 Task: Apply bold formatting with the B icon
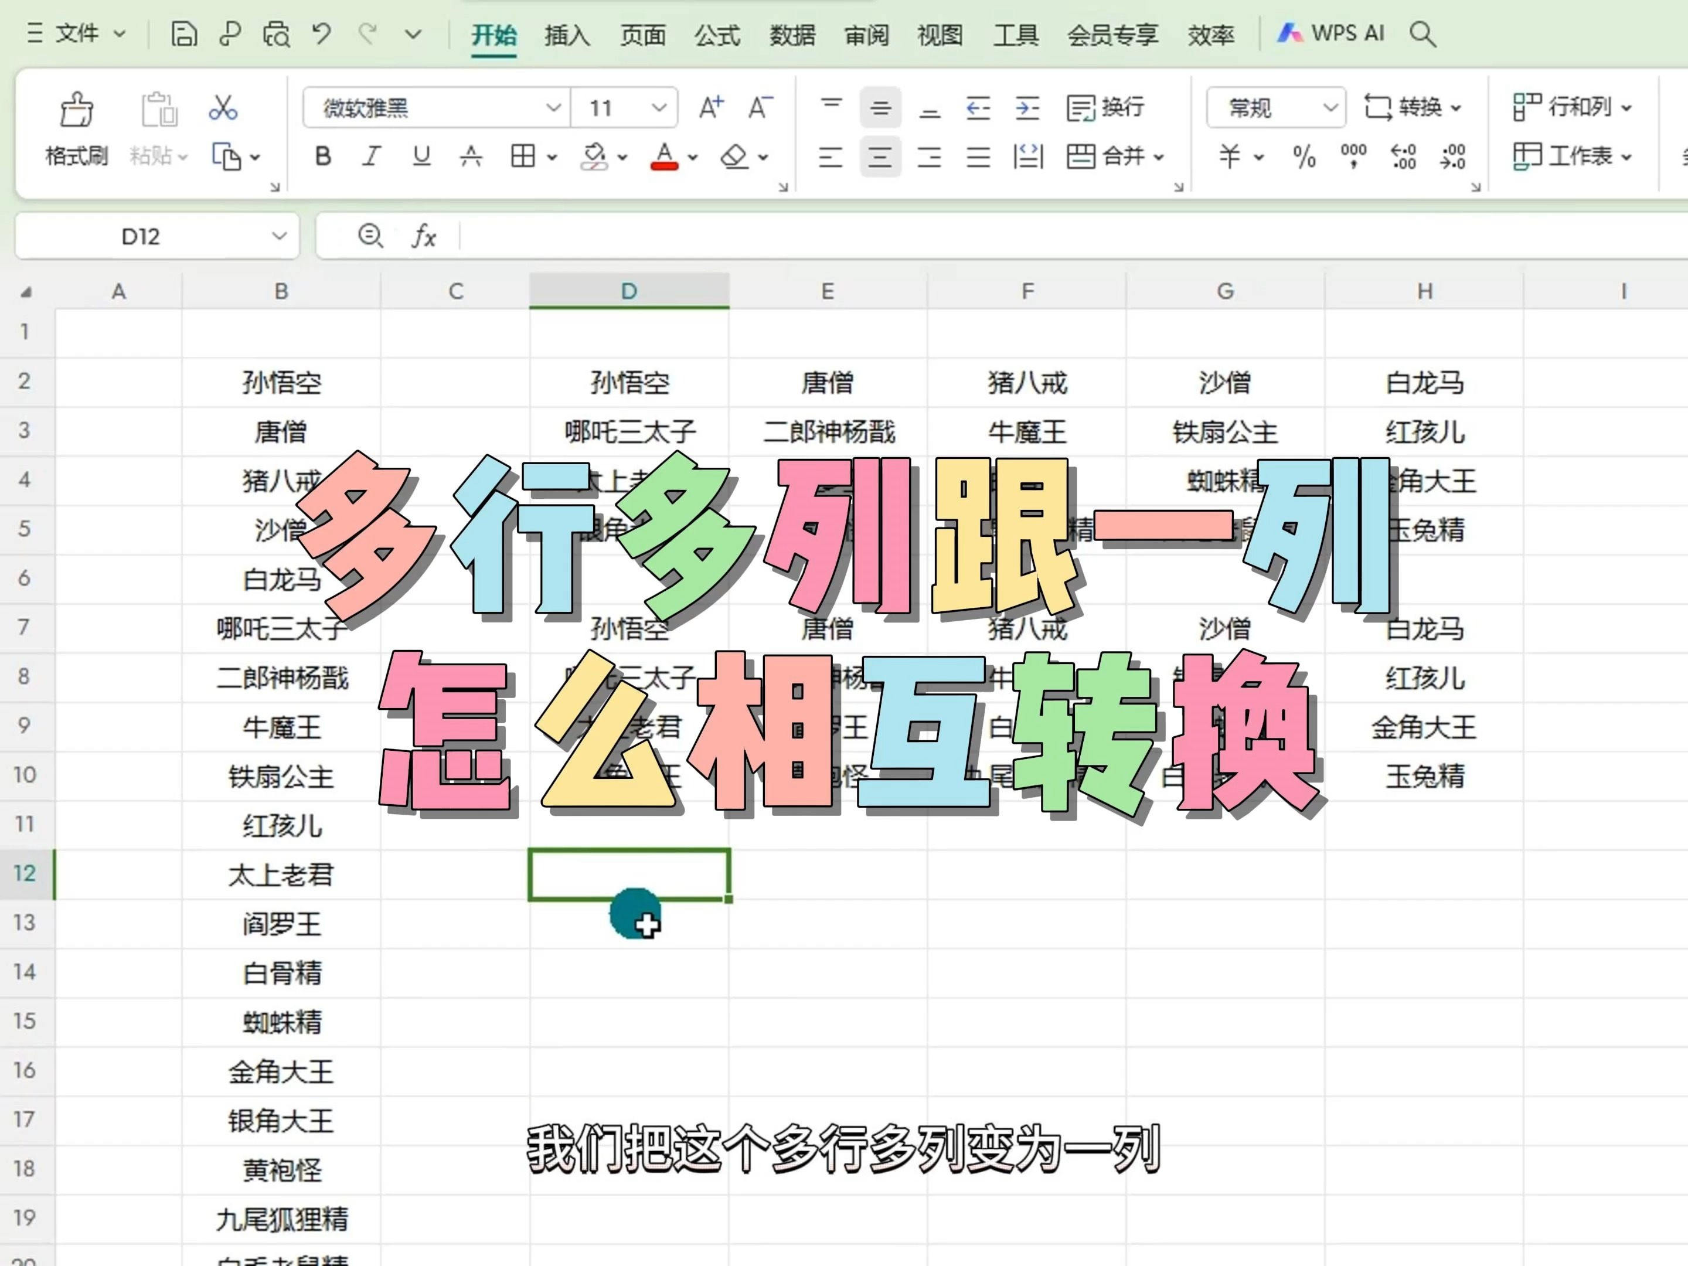(322, 157)
